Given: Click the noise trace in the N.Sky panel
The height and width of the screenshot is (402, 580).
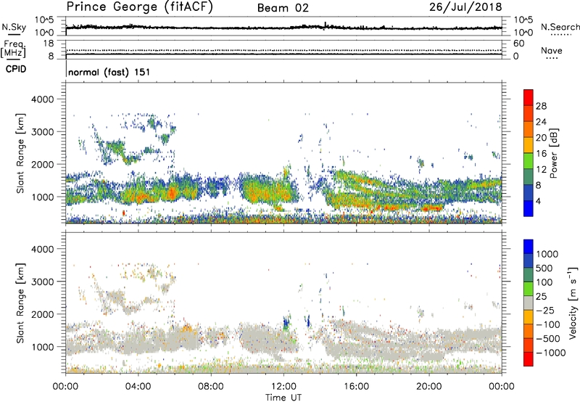Looking at the screenshot, I should click(283, 28).
